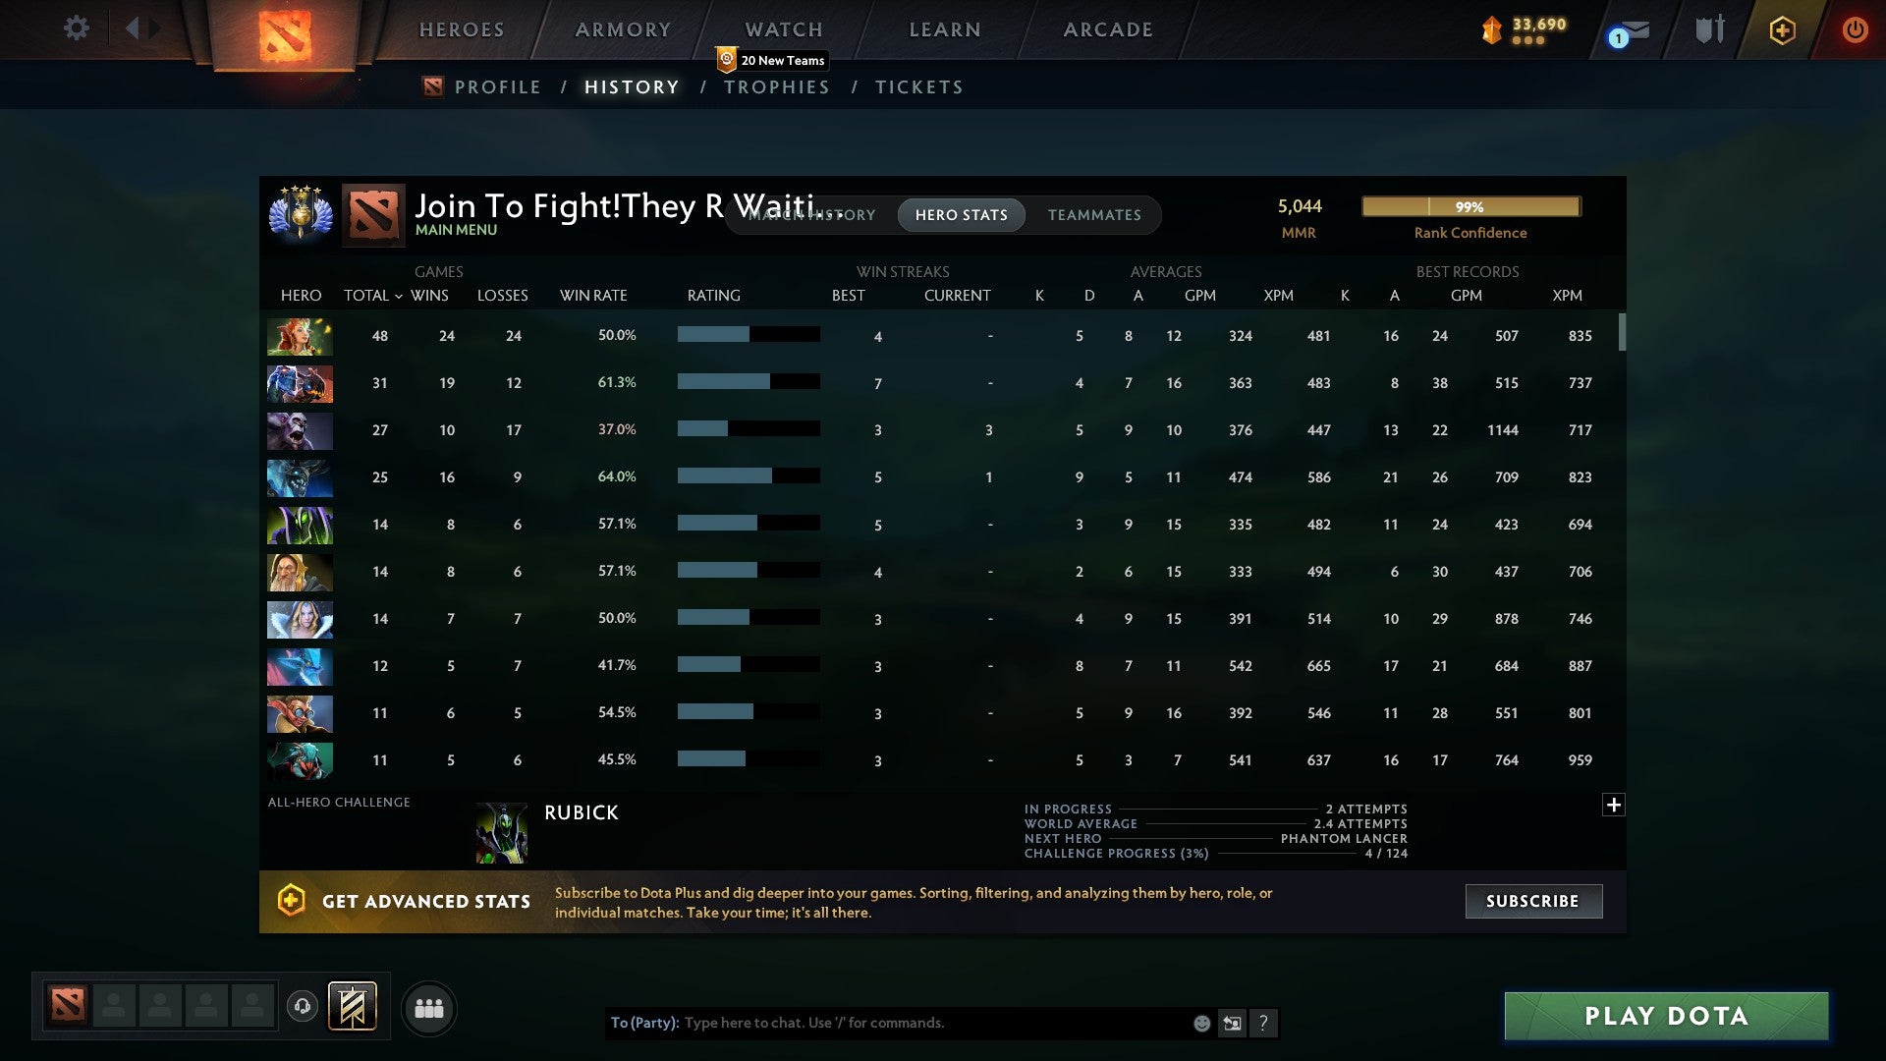Image resolution: width=1886 pixels, height=1061 pixels.
Task: Open Dota Plus via the gold hexagon icon
Action: 1782,29
